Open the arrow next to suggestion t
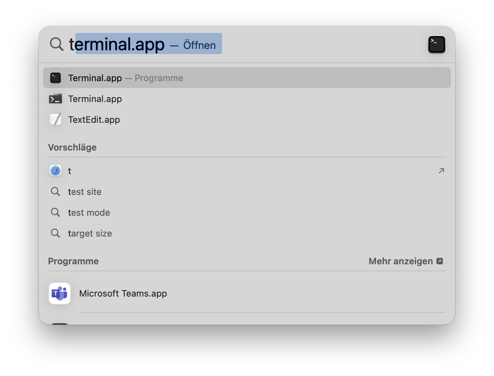This screenshot has height=376, width=494. pyautogui.click(x=441, y=171)
